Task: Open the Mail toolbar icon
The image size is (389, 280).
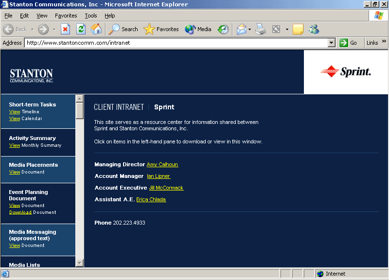Action: pos(242,29)
